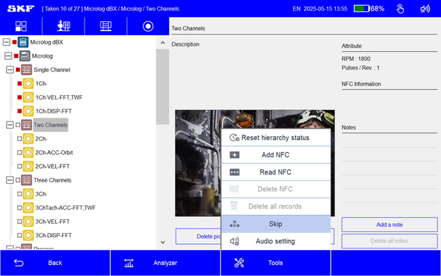Click the Add a note button

[389, 225]
